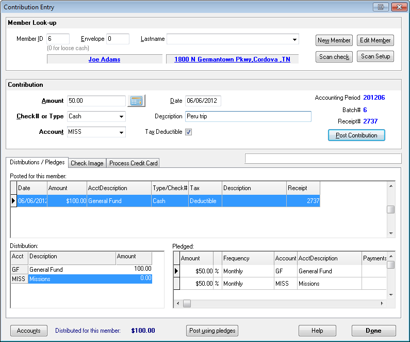This screenshot has height=342, width=410.
Task: Open the Joe Adams member link
Action: (104, 59)
